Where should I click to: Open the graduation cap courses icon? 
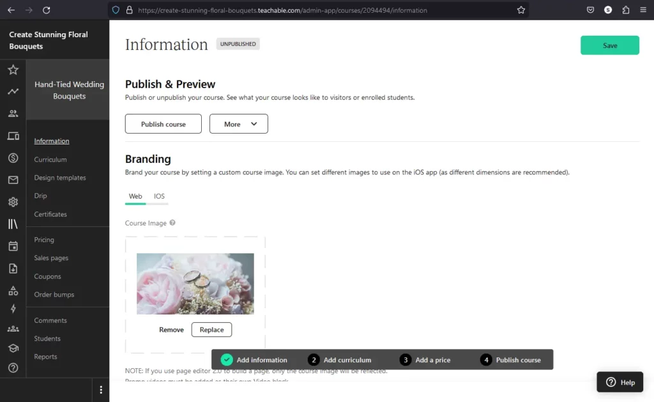[13, 347]
